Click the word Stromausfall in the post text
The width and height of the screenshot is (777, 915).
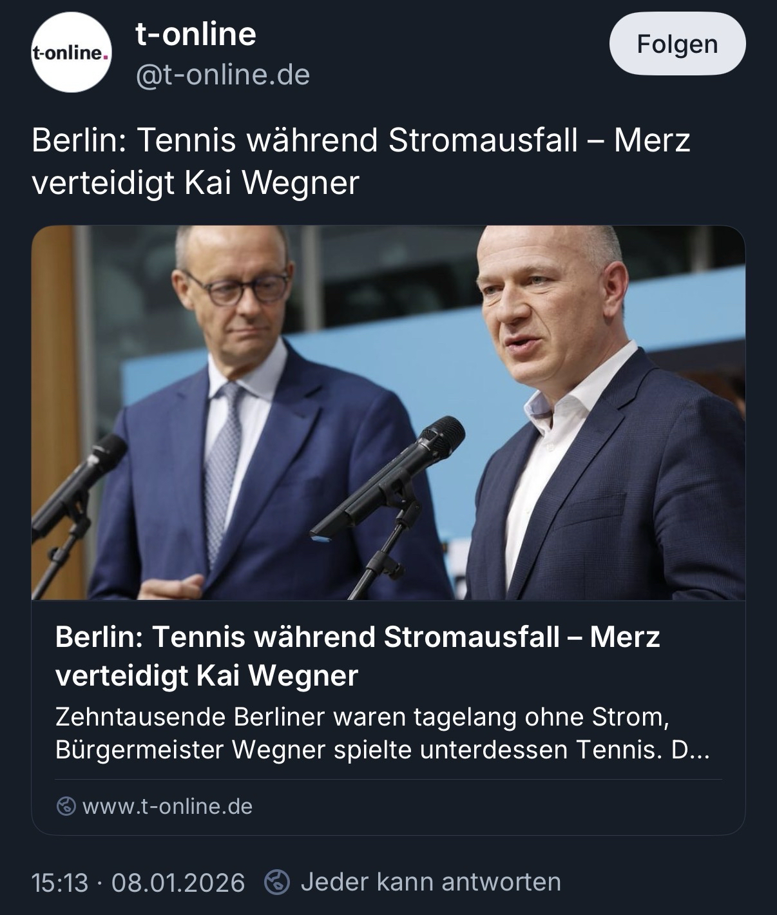click(483, 140)
